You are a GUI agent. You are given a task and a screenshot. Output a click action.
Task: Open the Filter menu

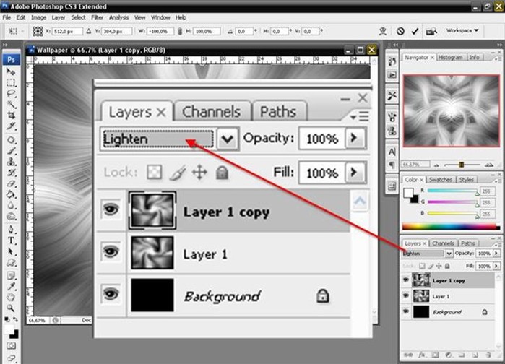[x=97, y=17]
